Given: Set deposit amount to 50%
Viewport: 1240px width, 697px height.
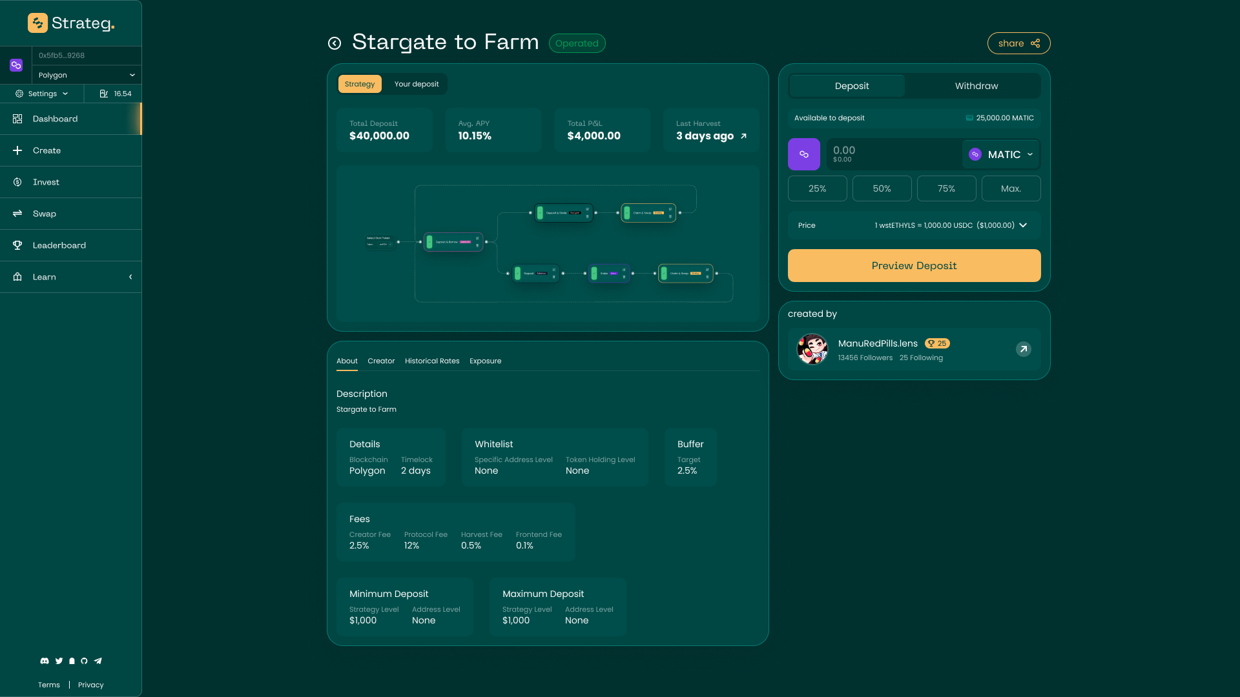Looking at the screenshot, I should coord(882,188).
